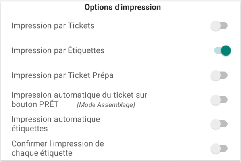Select the Impression par Tickets label
241x162 pixels.
click(x=53, y=26)
